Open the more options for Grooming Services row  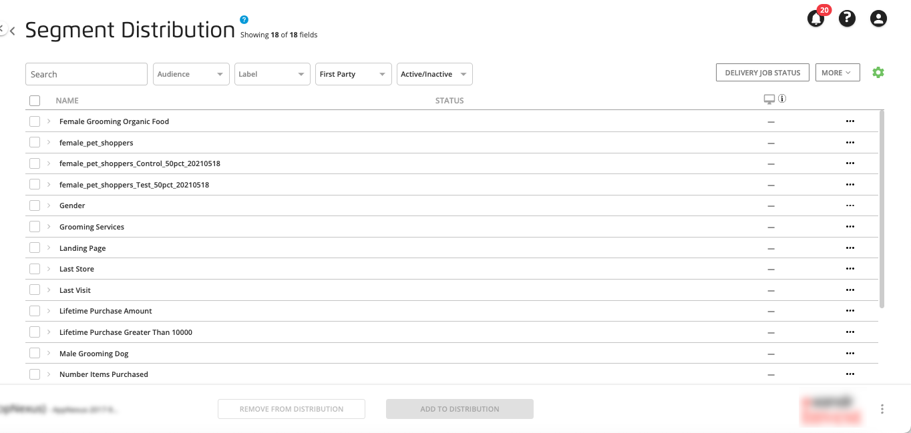click(850, 227)
